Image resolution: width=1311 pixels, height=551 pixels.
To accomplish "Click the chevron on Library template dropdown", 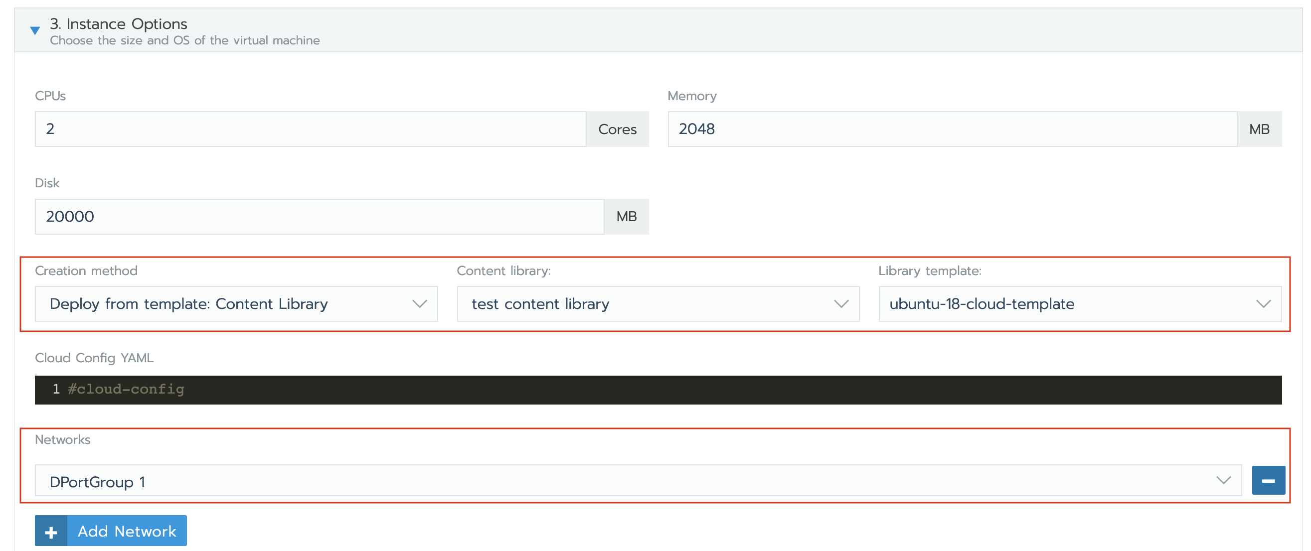I will 1264,304.
